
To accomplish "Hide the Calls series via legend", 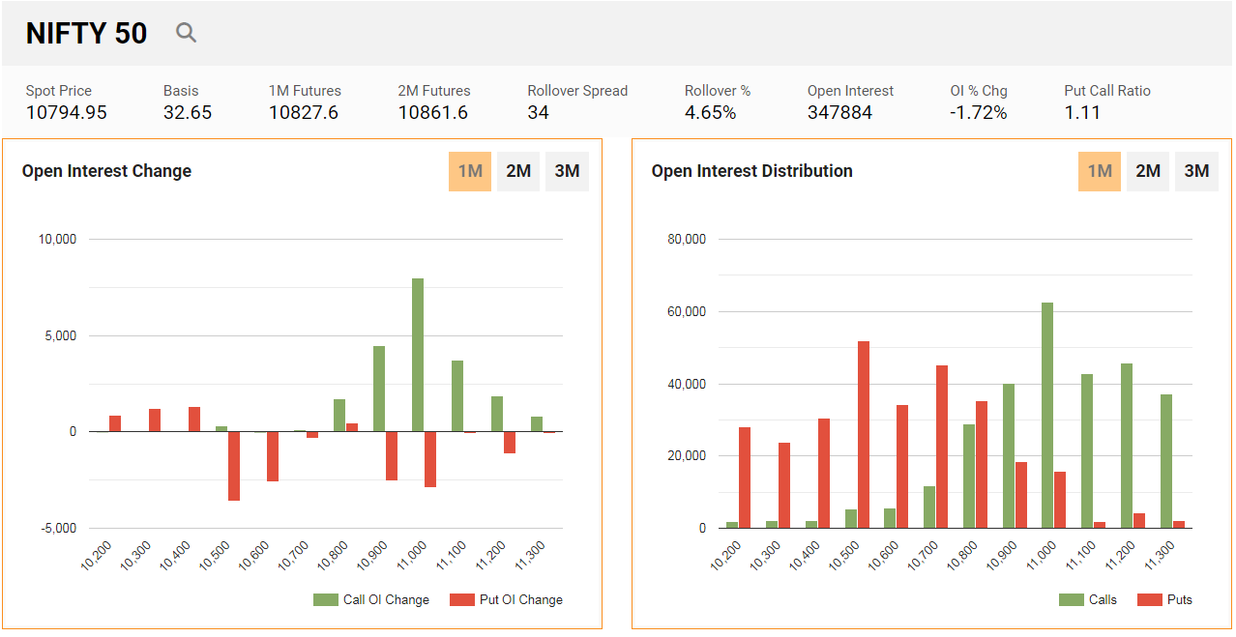I will tap(1089, 599).
